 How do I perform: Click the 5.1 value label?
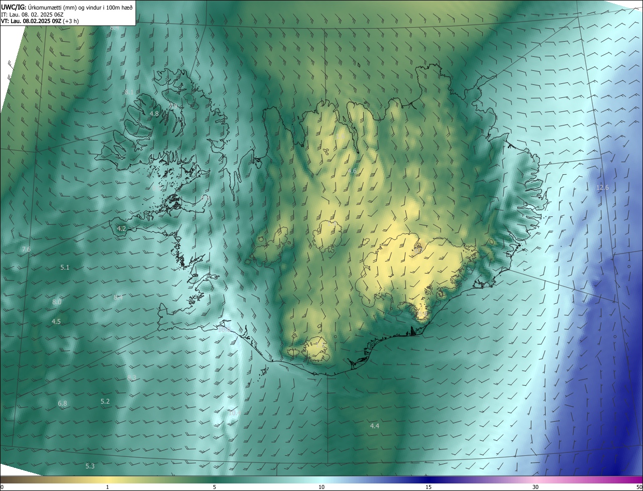(65, 268)
